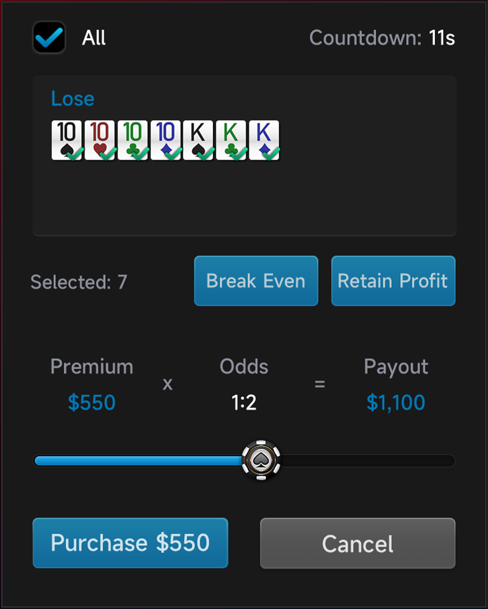Confirm with Purchase $550 button

(x=130, y=543)
